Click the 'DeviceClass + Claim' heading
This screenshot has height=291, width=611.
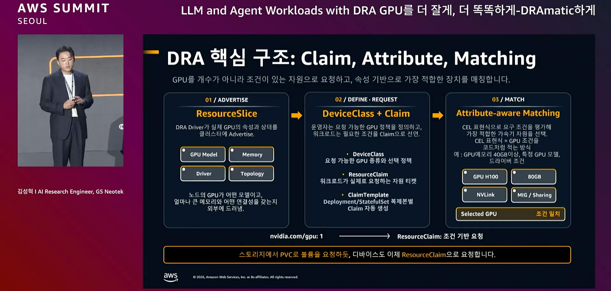366,114
